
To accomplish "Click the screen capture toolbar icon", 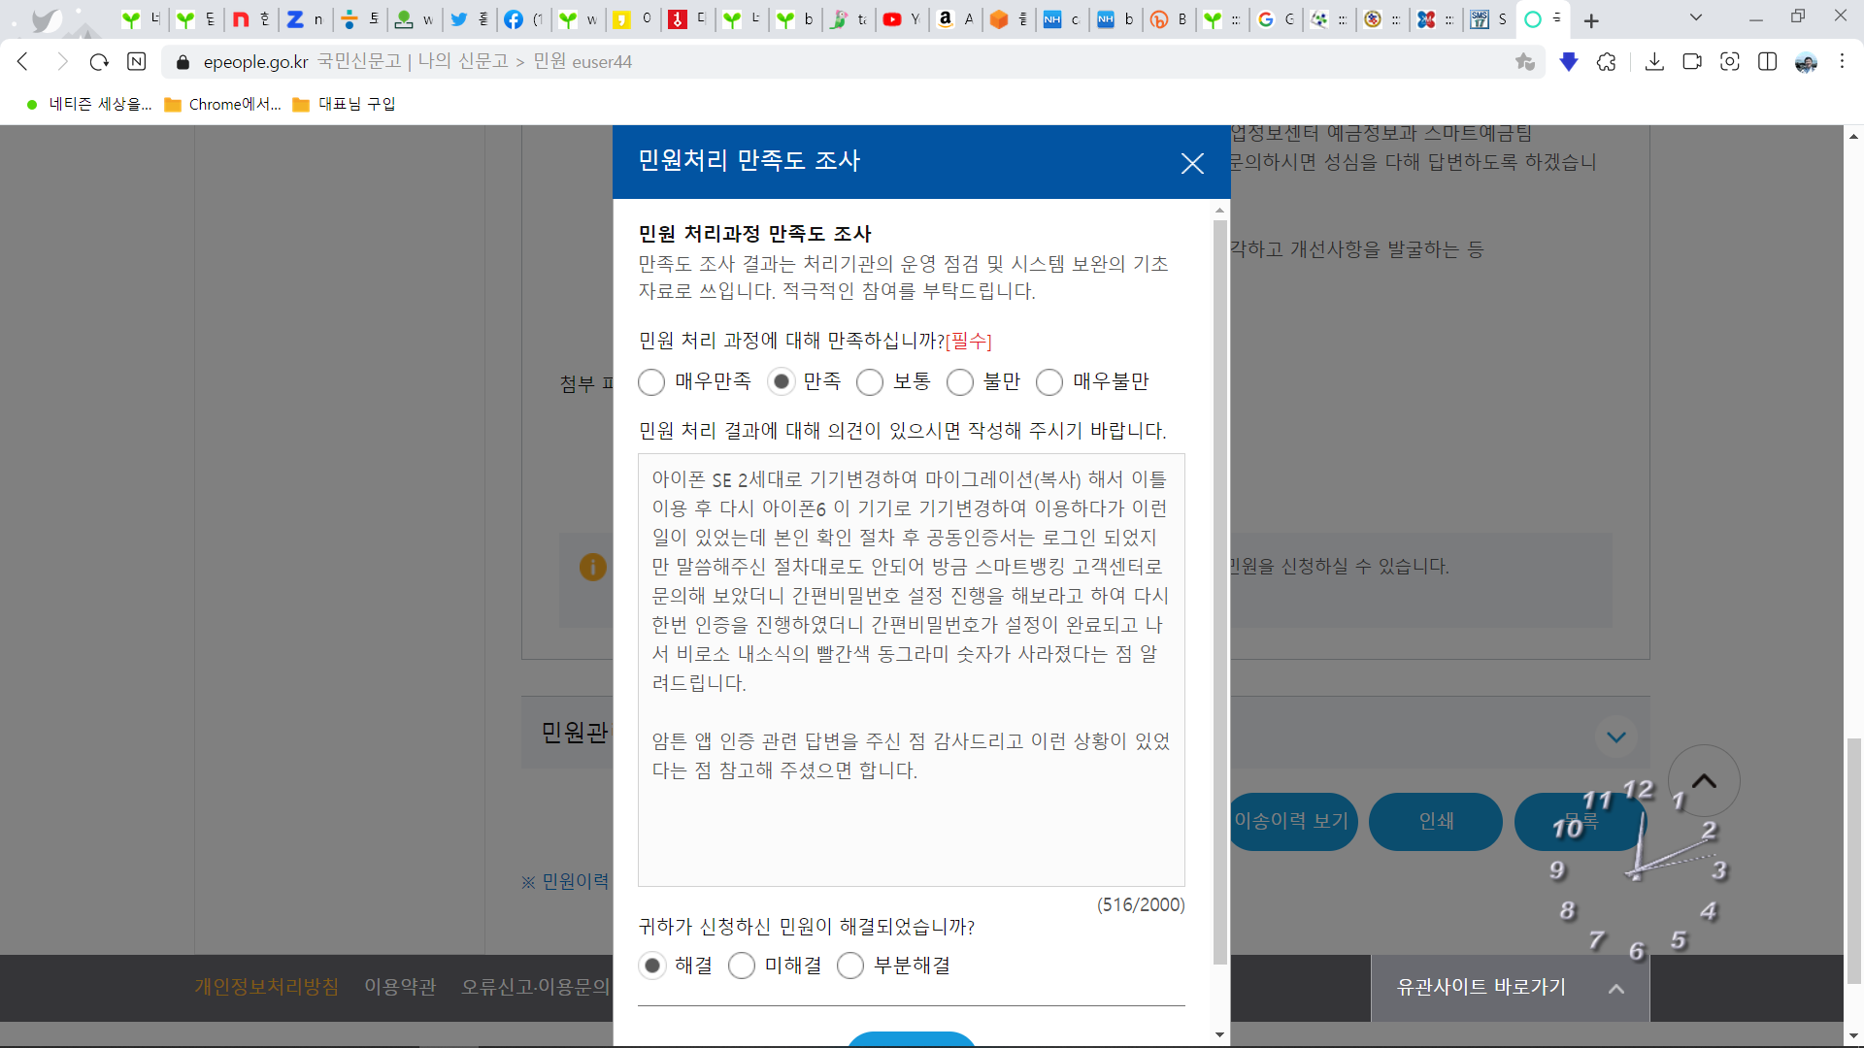I will pyautogui.click(x=1730, y=62).
